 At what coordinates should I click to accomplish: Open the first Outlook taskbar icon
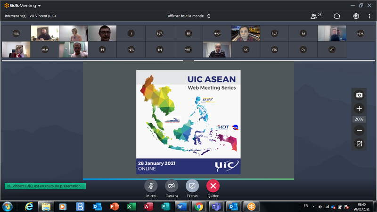click(x=97, y=206)
